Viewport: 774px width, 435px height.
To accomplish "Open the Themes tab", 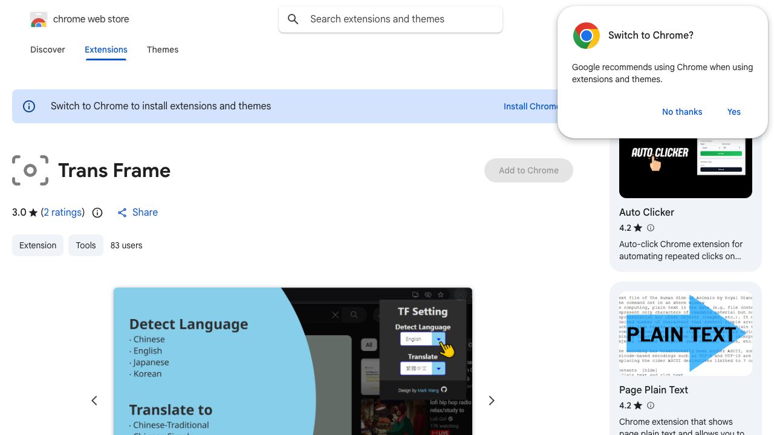I will point(163,50).
